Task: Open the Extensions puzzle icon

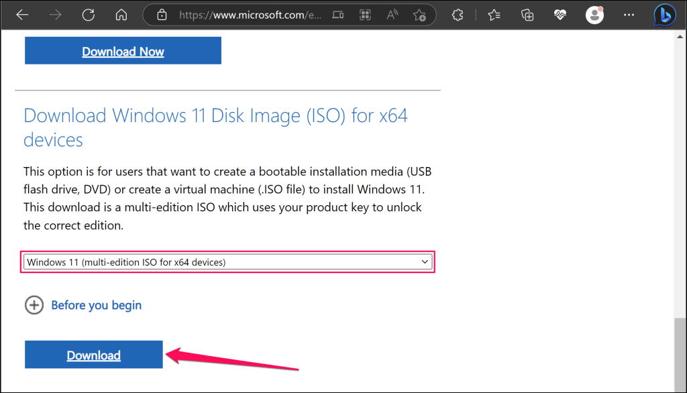Action: click(x=458, y=15)
